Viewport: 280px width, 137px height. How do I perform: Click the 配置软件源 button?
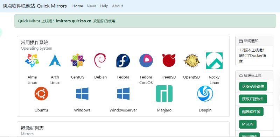pos(251,112)
